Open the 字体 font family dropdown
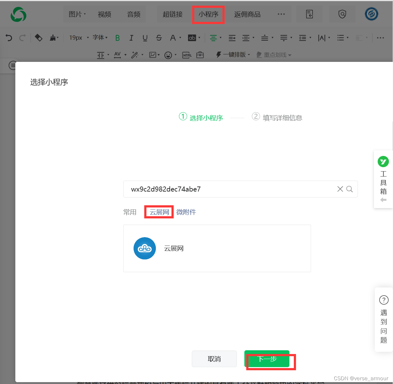The image size is (393, 384). point(100,37)
